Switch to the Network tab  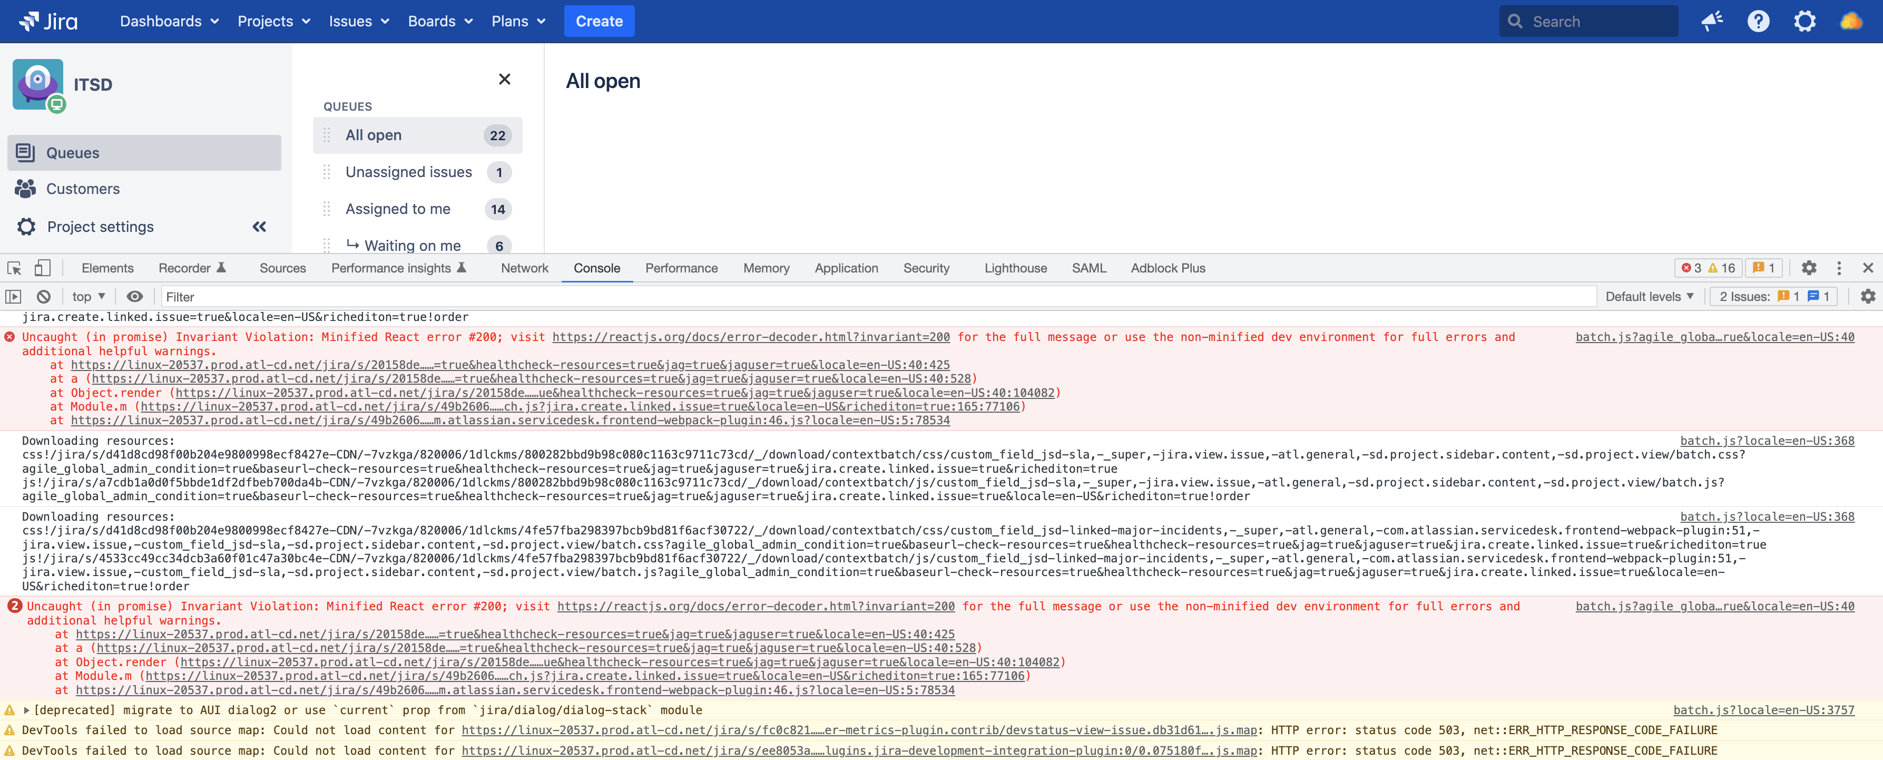click(x=524, y=268)
